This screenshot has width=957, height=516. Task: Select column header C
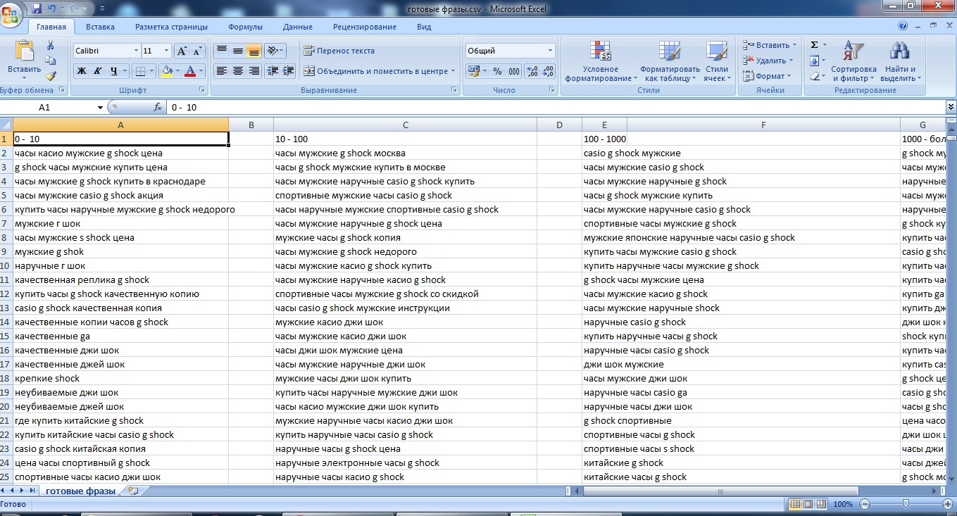[406, 125]
